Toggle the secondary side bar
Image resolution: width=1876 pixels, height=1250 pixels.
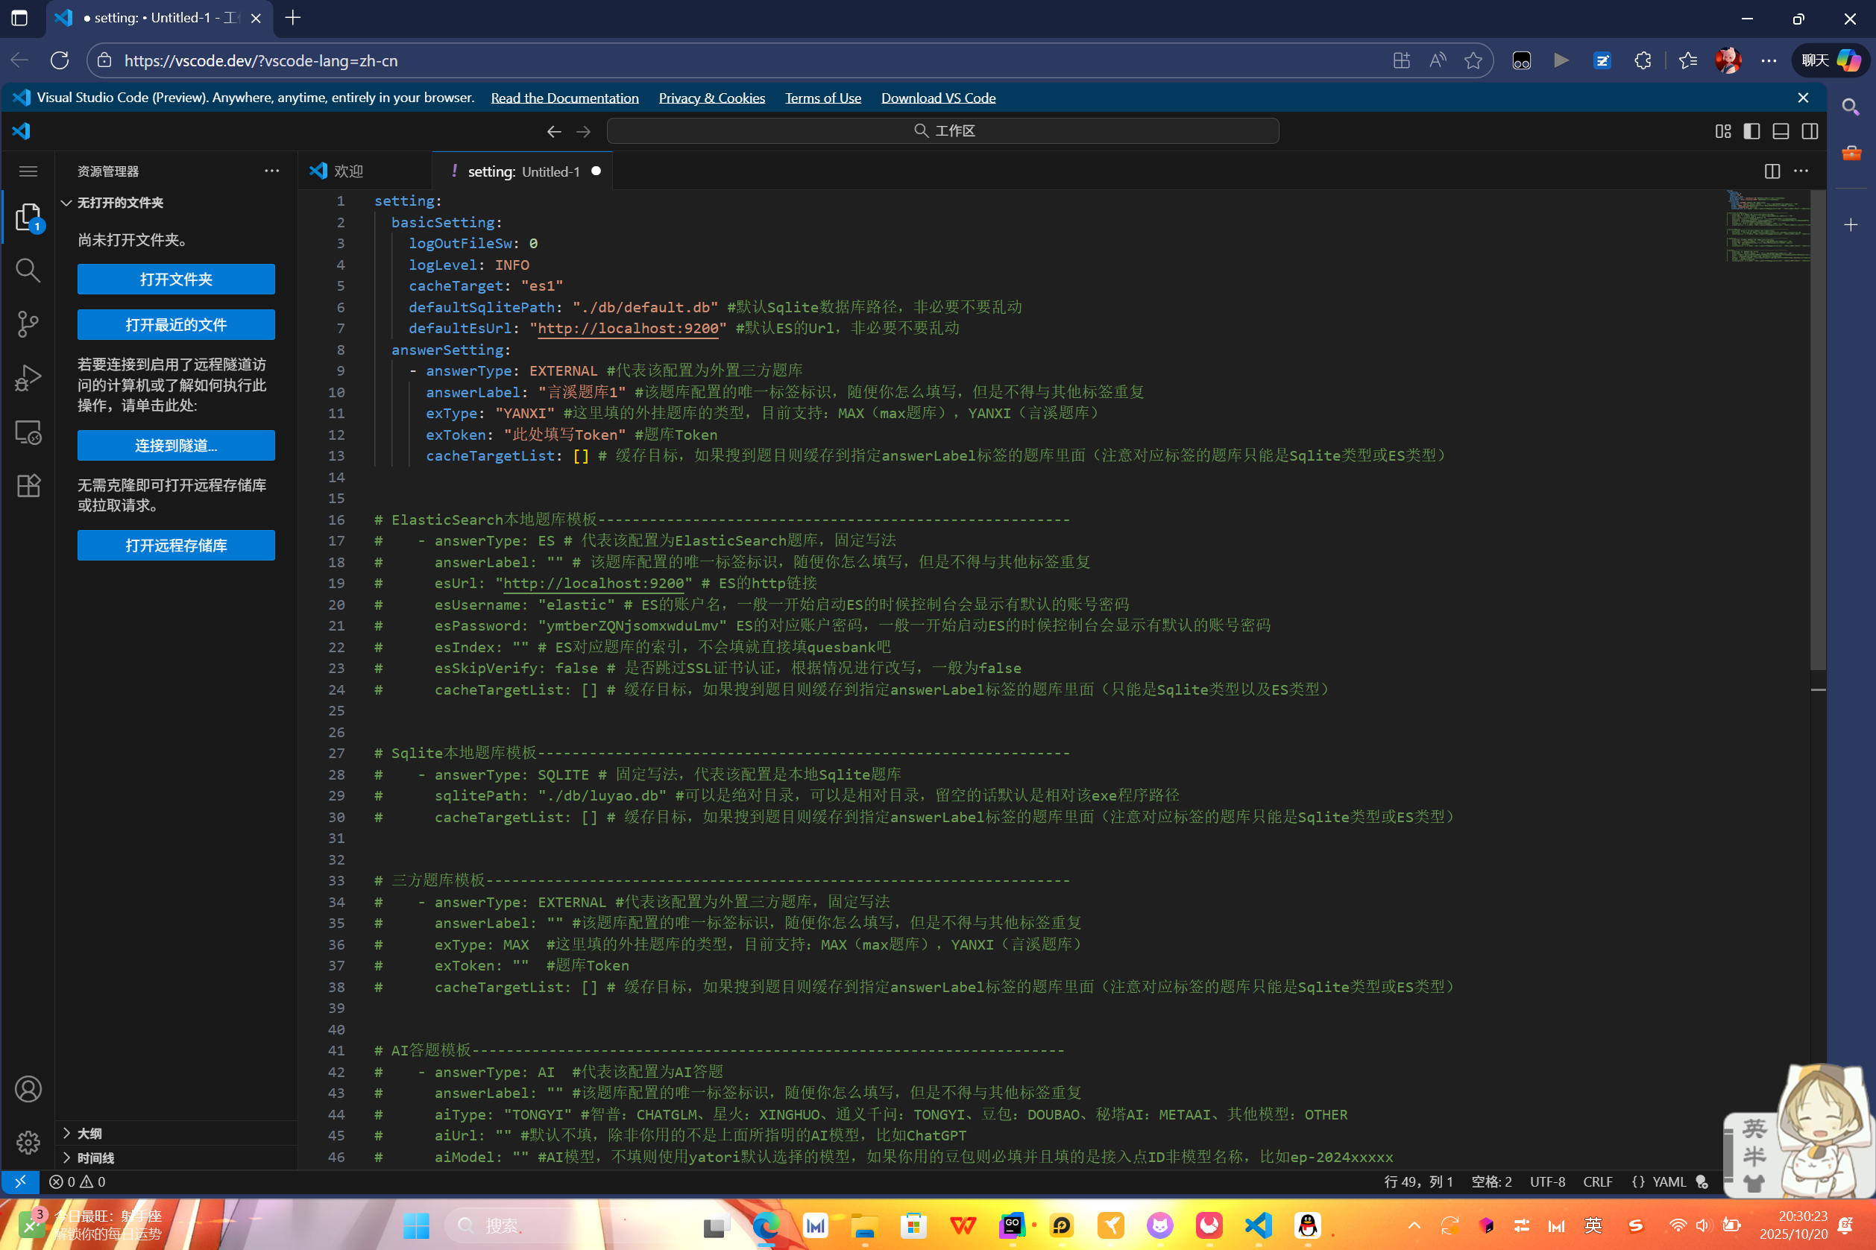[1810, 130]
